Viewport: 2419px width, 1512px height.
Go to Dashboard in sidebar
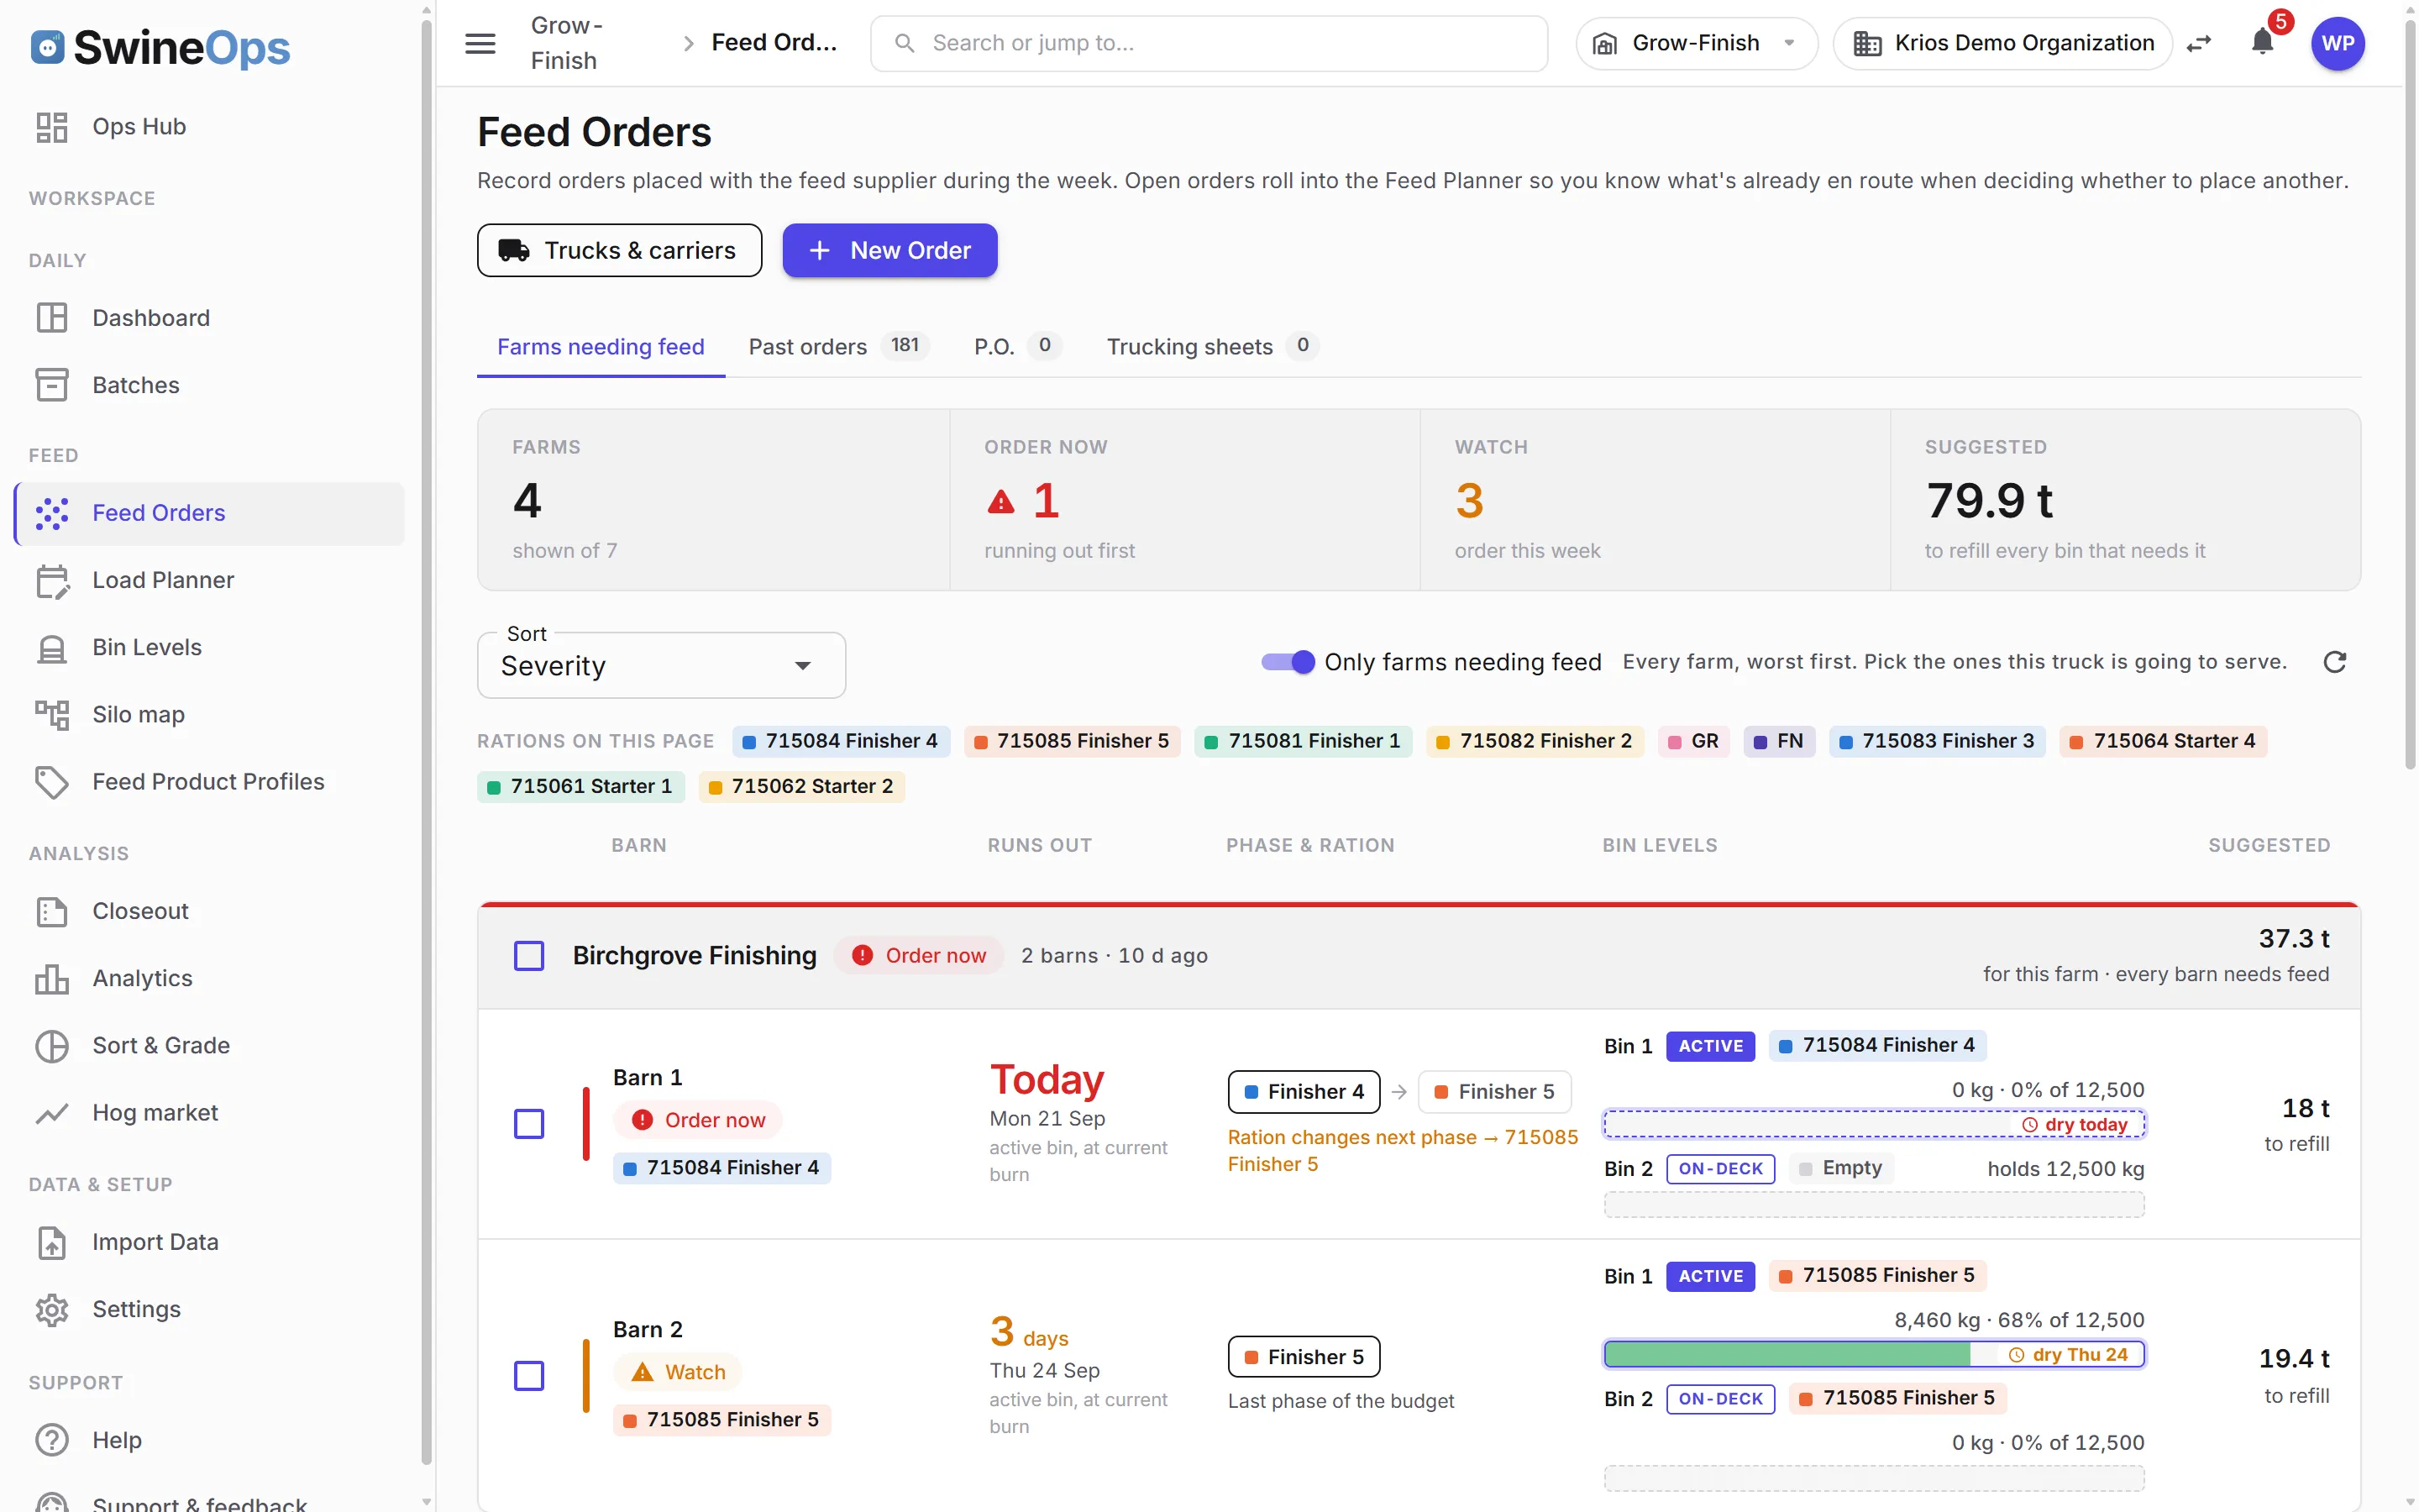pos(210,318)
